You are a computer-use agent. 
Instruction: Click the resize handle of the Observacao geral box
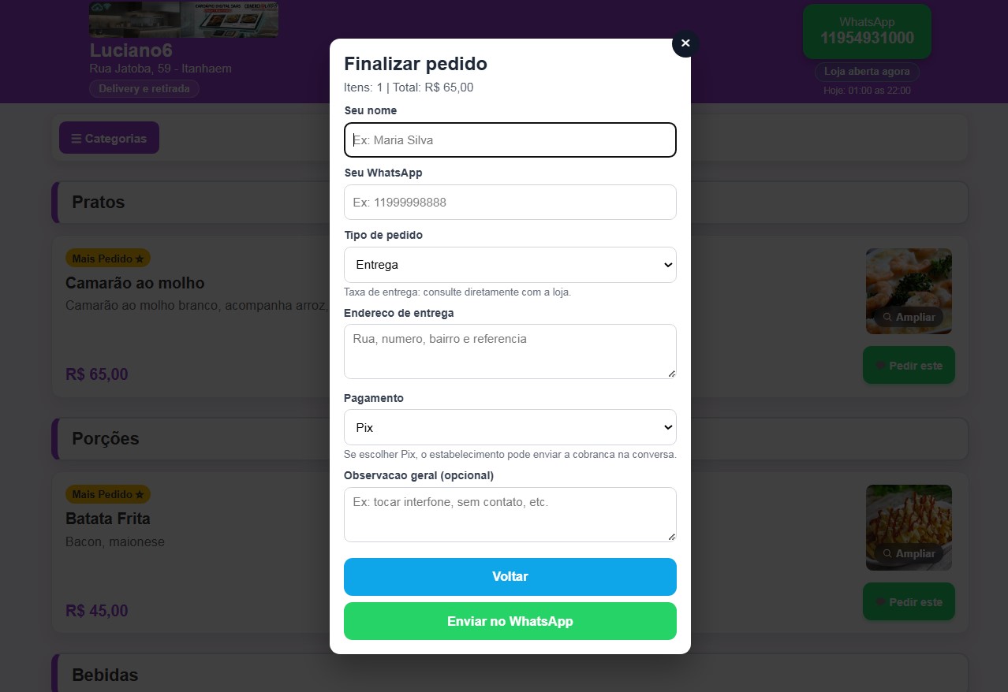pyautogui.click(x=671, y=537)
